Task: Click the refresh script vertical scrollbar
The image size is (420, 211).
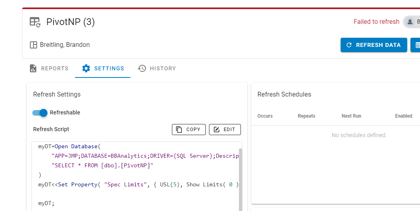Action: point(240,179)
